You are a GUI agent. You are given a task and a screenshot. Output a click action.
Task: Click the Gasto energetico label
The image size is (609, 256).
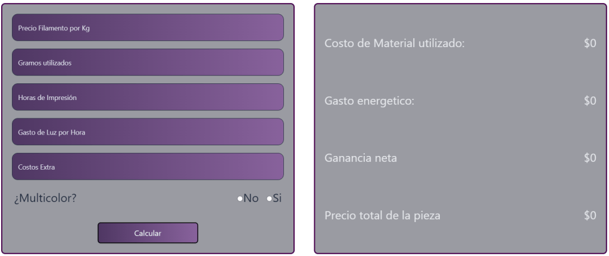[369, 101]
